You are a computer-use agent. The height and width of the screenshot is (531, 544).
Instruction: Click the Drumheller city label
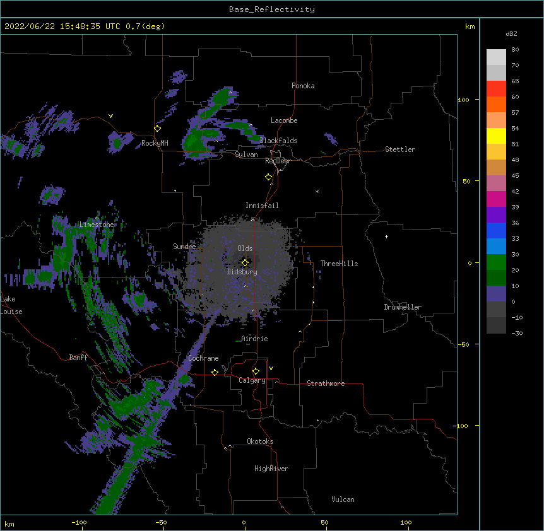403,307
